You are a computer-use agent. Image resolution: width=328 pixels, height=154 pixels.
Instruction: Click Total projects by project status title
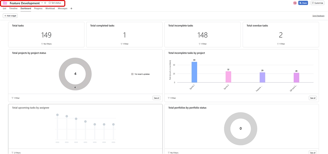[29, 53]
